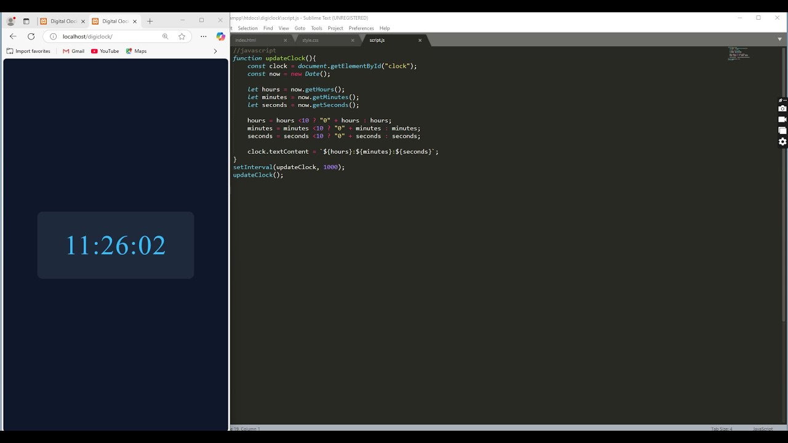Open the Edge profile avatar icon
This screenshot has width=788, height=443.
click(11, 21)
